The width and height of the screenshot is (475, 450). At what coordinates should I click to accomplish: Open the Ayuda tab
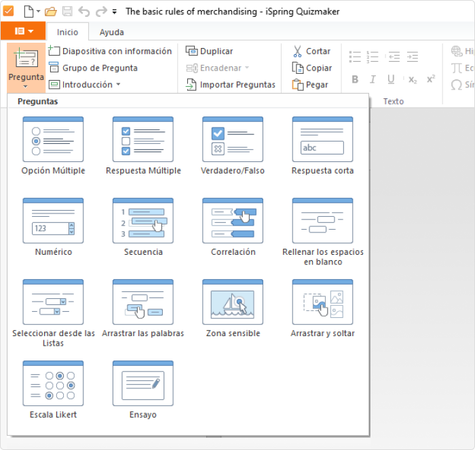[x=111, y=32]
